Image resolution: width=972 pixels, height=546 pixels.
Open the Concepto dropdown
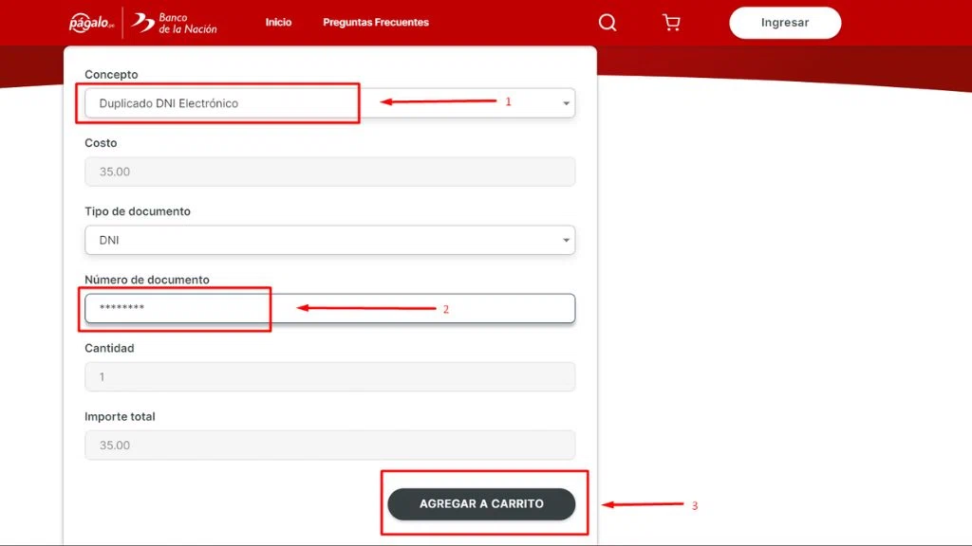point(329,103)
